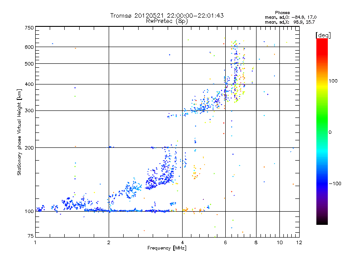Screen dimensions: 352x264
Task: Click the y-axis '100' tick label
Action: point(29,212)
